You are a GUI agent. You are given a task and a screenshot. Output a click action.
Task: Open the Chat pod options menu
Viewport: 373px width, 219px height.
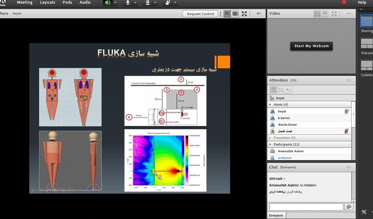[x=349, y=167]
